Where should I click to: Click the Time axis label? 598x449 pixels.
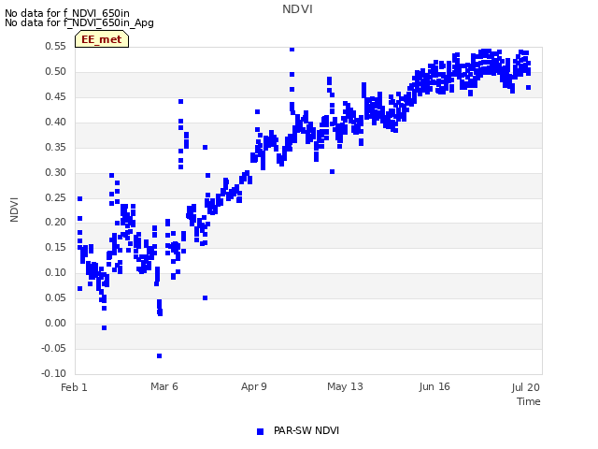pos(529,401)
